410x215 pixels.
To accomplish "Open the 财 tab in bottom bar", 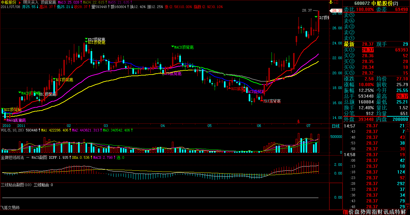I will (380, 212).
